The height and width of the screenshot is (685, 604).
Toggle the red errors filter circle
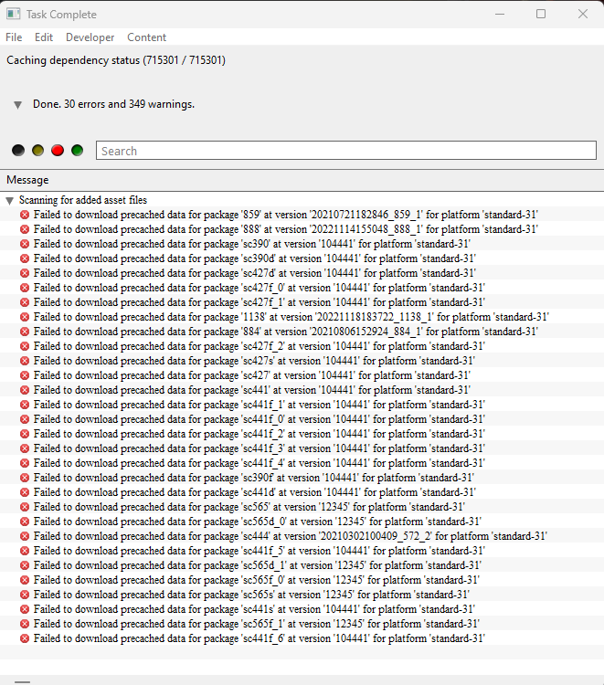[58, 151]
